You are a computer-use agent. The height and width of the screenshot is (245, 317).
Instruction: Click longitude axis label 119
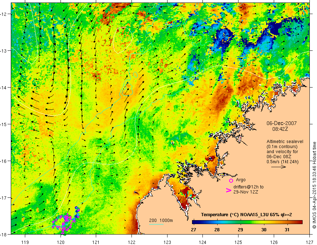click(x=25, y=242)
